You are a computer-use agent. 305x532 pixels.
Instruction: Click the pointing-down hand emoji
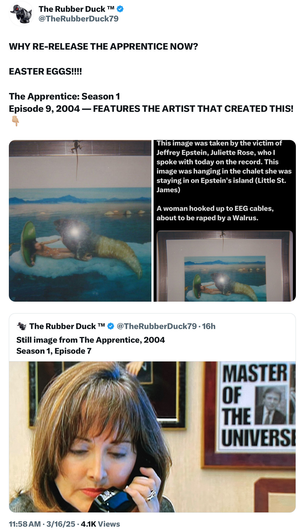(x=15, y=121)
